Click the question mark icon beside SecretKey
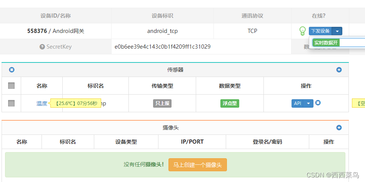This screenshot has width=365, height=182. (x=42, y=47)
